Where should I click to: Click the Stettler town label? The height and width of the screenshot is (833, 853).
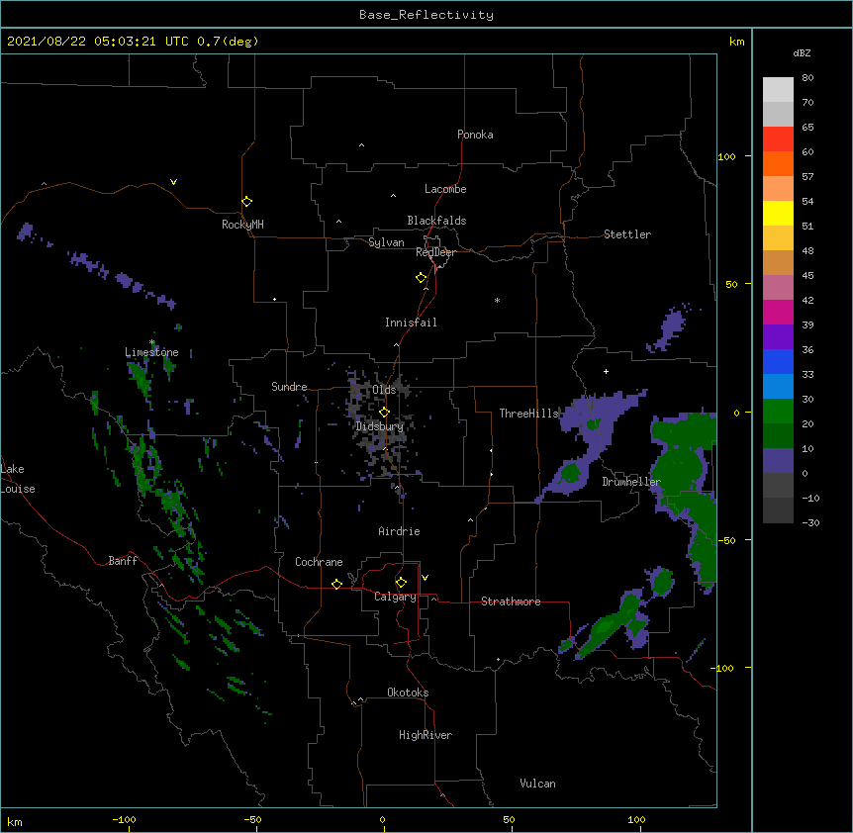[x=626, y=234]
